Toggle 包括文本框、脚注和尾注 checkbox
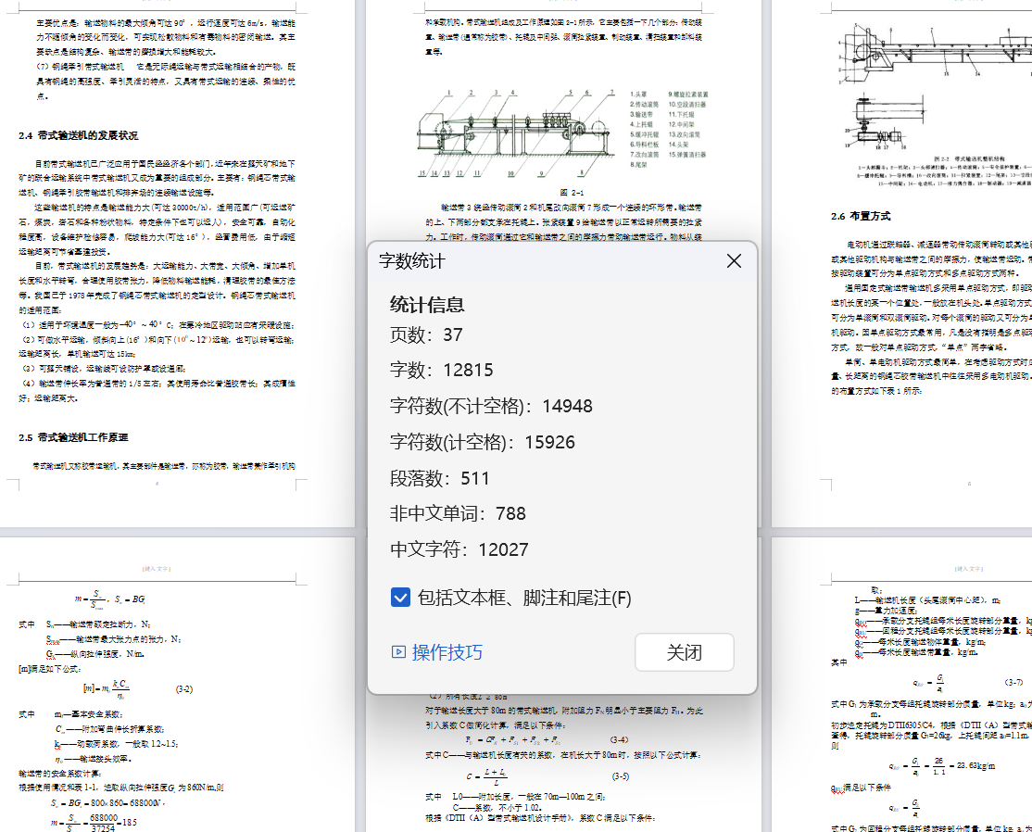Screen dimensions: 1032x832 tap(400, 598)
